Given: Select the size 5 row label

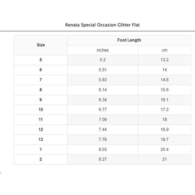Looking at the screenshot, I should [x=41, y=60].
